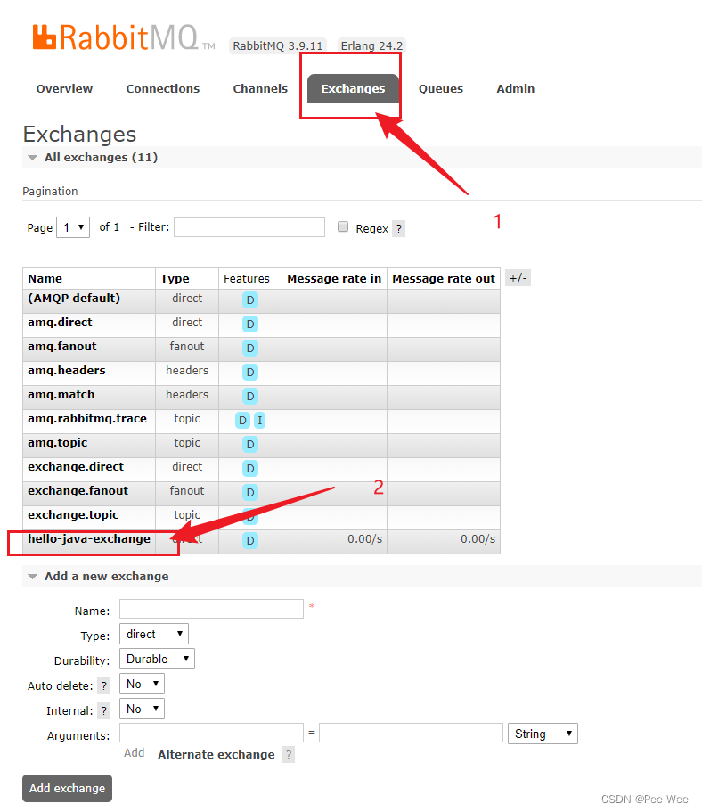Open the exchange.direct exchange
702x812 pixels.
[x=76, y=467]
